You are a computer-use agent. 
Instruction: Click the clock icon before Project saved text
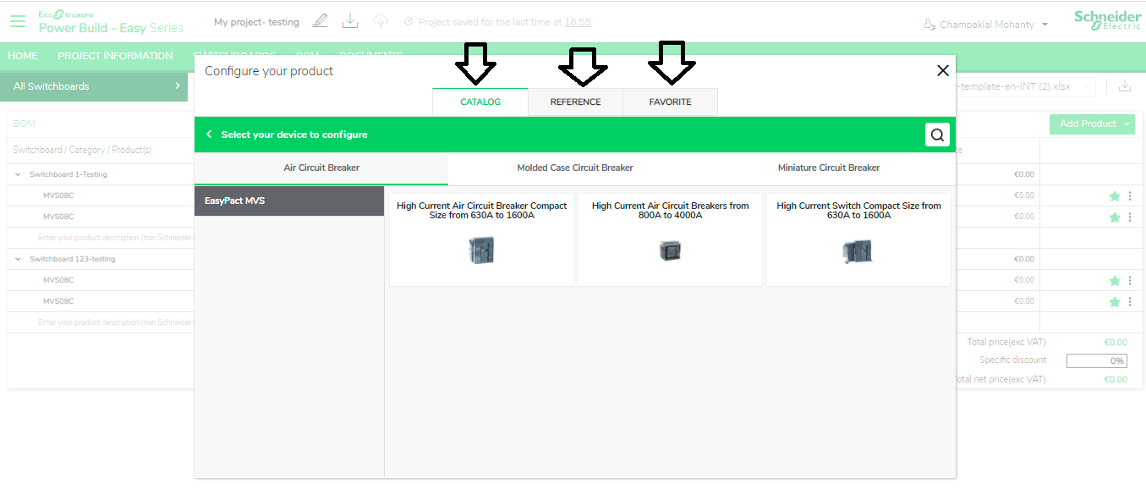coord(409,22)
